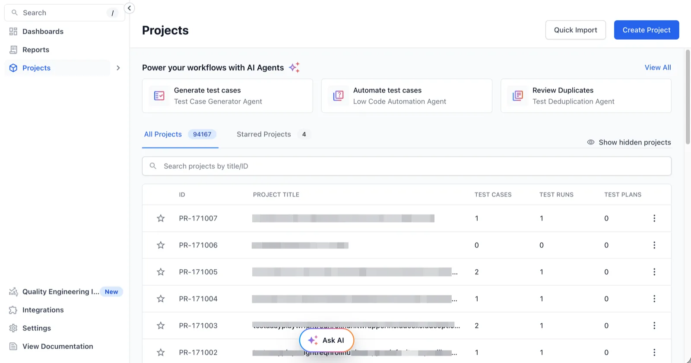Open more options menu for PR-171005

pos(654,272)
